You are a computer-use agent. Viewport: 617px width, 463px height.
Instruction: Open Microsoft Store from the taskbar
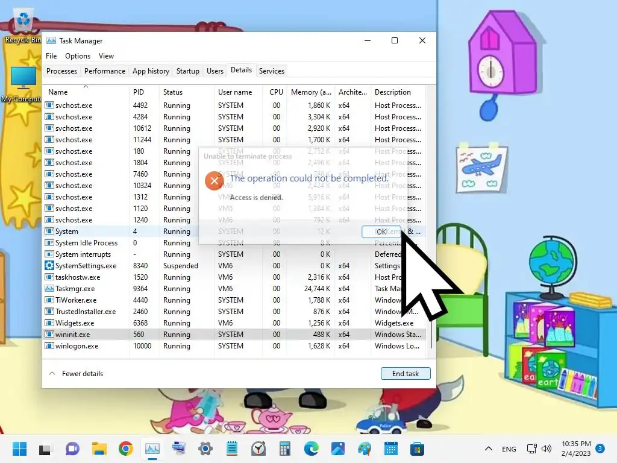click(x=417, y=449)
